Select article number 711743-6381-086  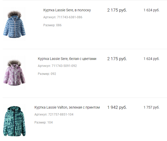coord(67,17)
